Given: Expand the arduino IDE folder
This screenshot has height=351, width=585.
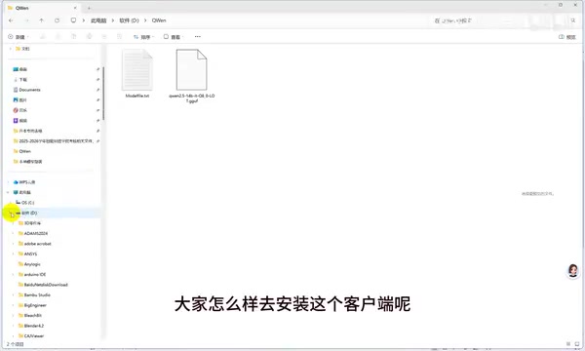Looking at the screenshot, I should [14, 275].
